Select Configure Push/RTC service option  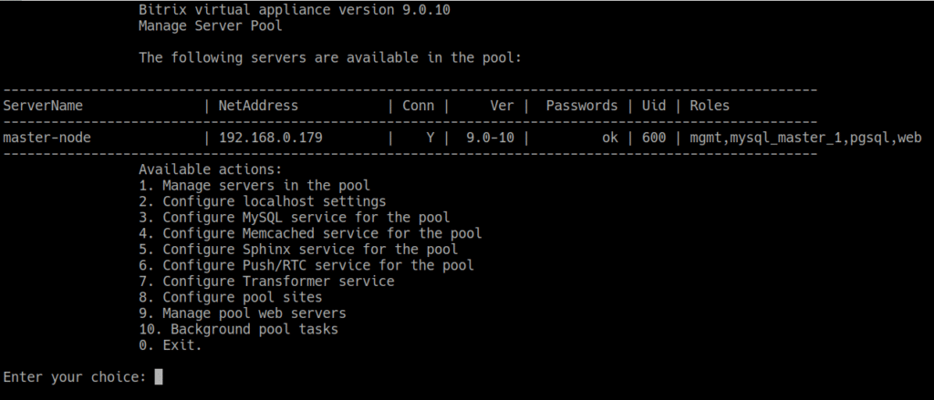pos(306,265)
